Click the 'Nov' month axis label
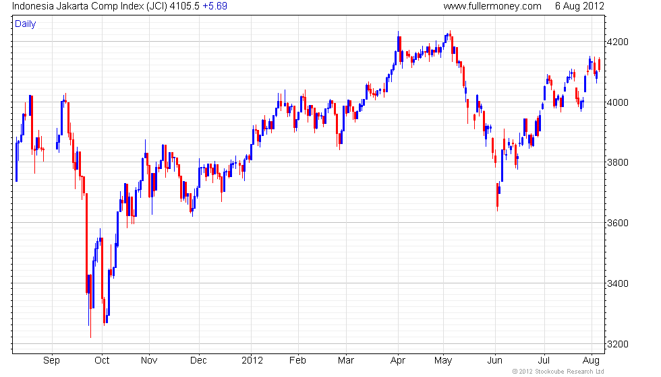 point(149,361)
